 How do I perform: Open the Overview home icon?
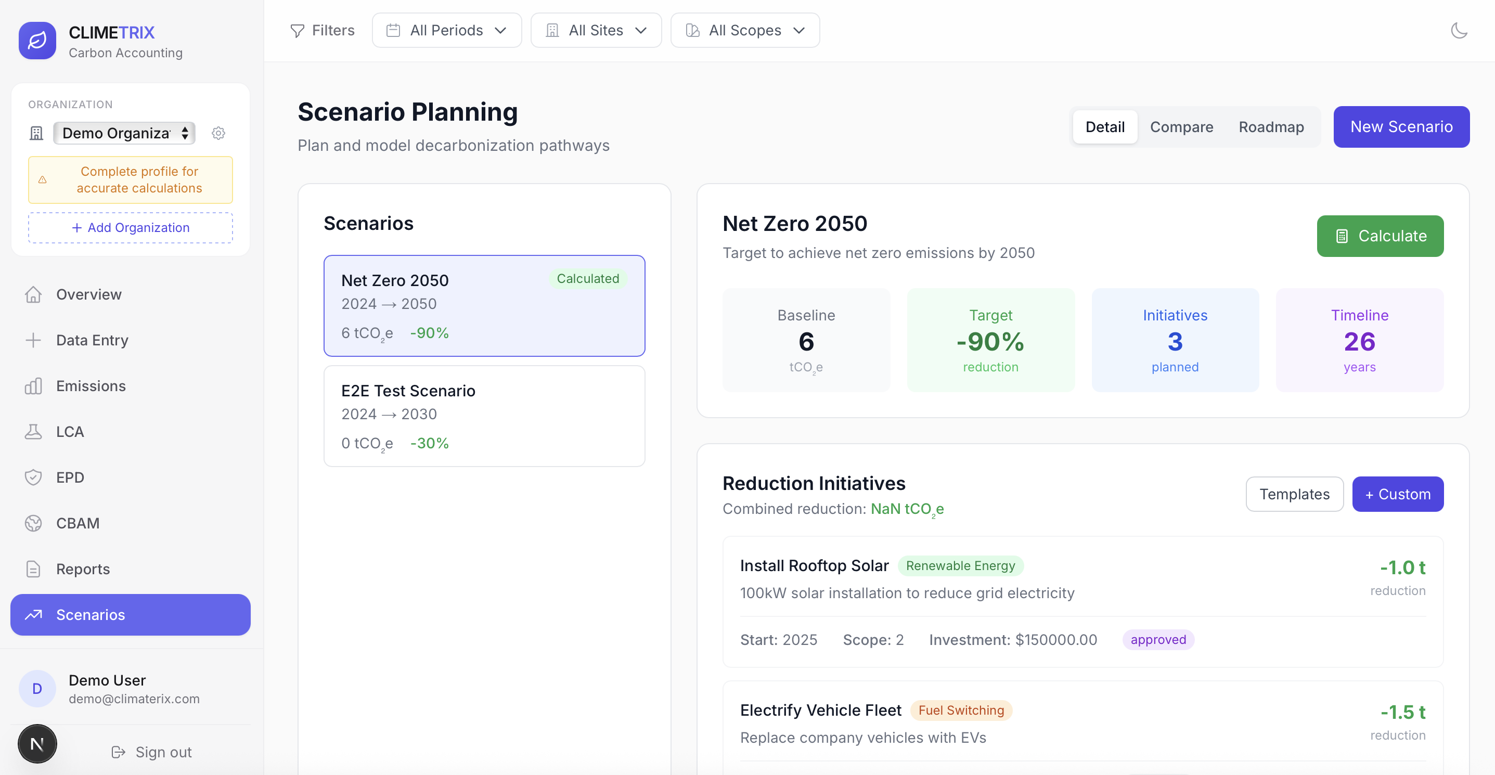[x=33, y=294]
